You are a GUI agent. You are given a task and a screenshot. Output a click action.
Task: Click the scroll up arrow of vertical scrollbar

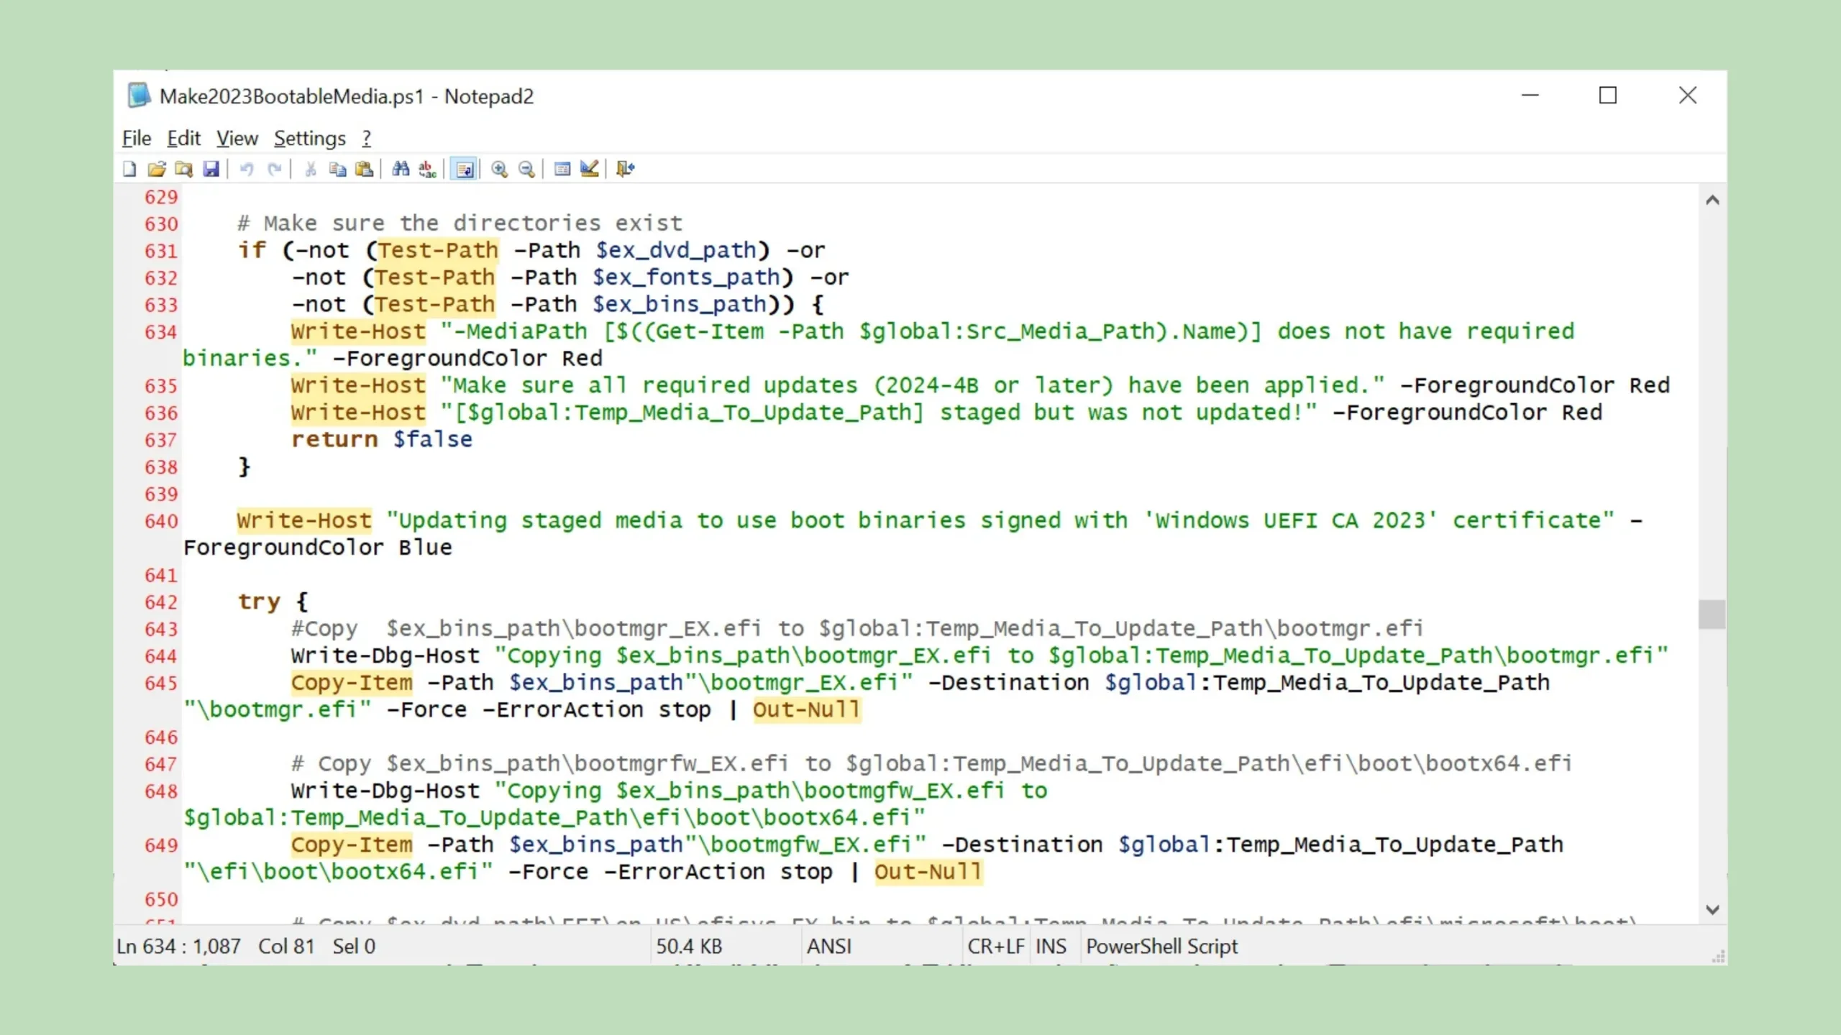coord(1712,201)
